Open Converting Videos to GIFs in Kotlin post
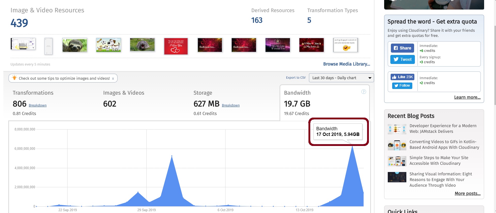The height and width of the screenshot is (213, 496). [444, 145]
